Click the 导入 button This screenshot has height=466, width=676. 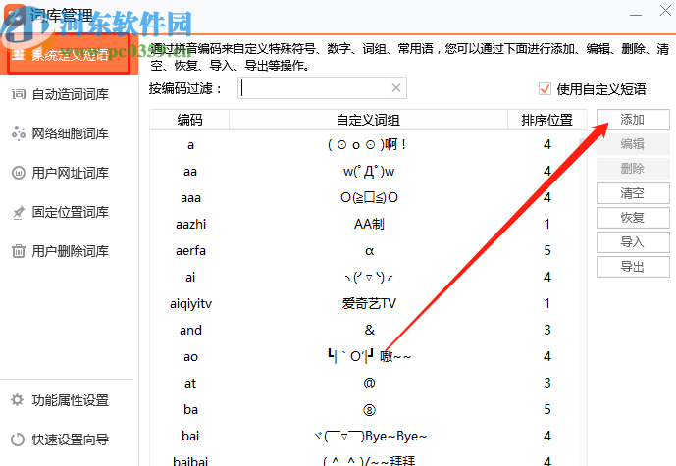[x=633, y=242]
